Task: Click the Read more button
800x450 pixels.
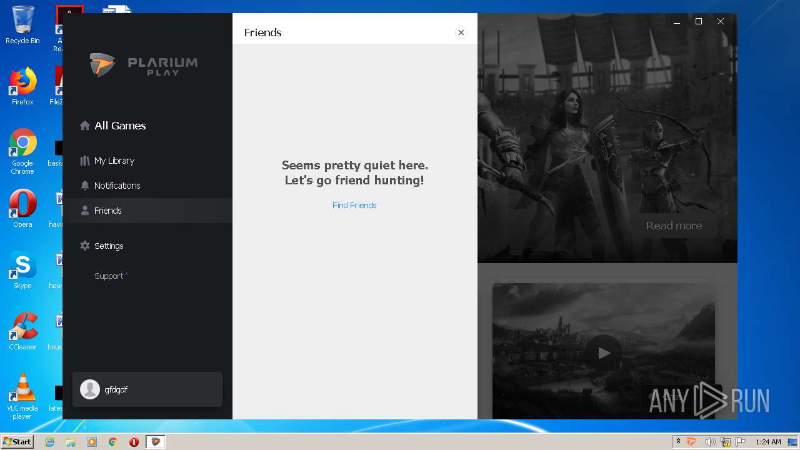Action: 674,226
